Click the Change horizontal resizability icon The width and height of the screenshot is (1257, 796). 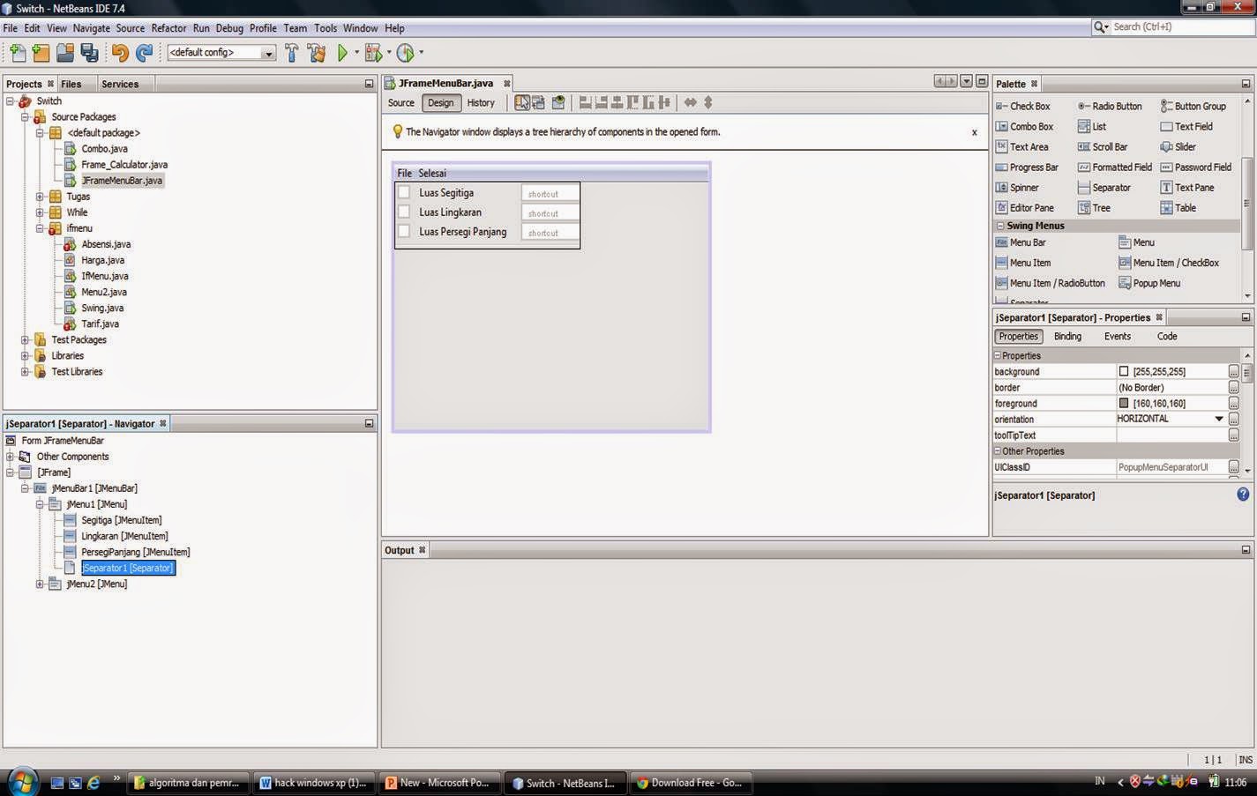click(x=691, y=103)
